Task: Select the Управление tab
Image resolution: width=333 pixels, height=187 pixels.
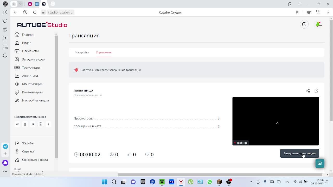Action: [104, 52]
